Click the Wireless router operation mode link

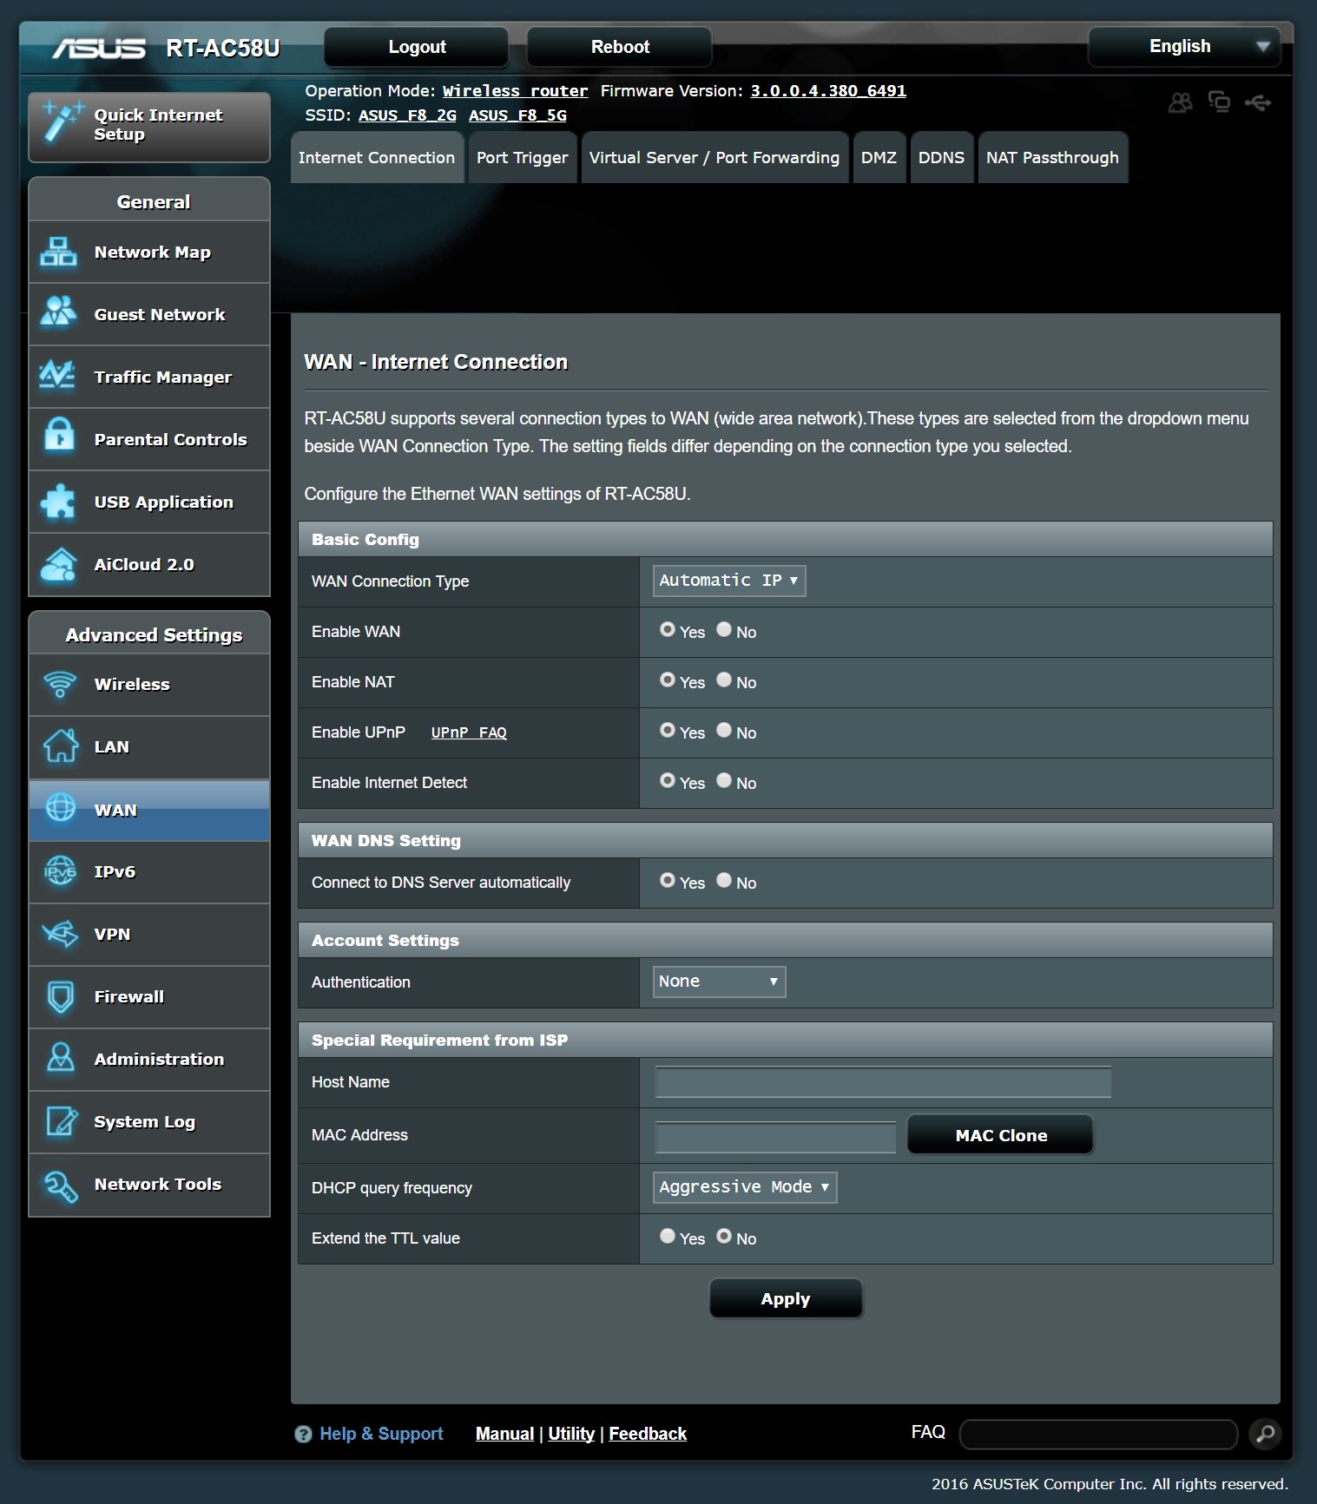point(515,91)
